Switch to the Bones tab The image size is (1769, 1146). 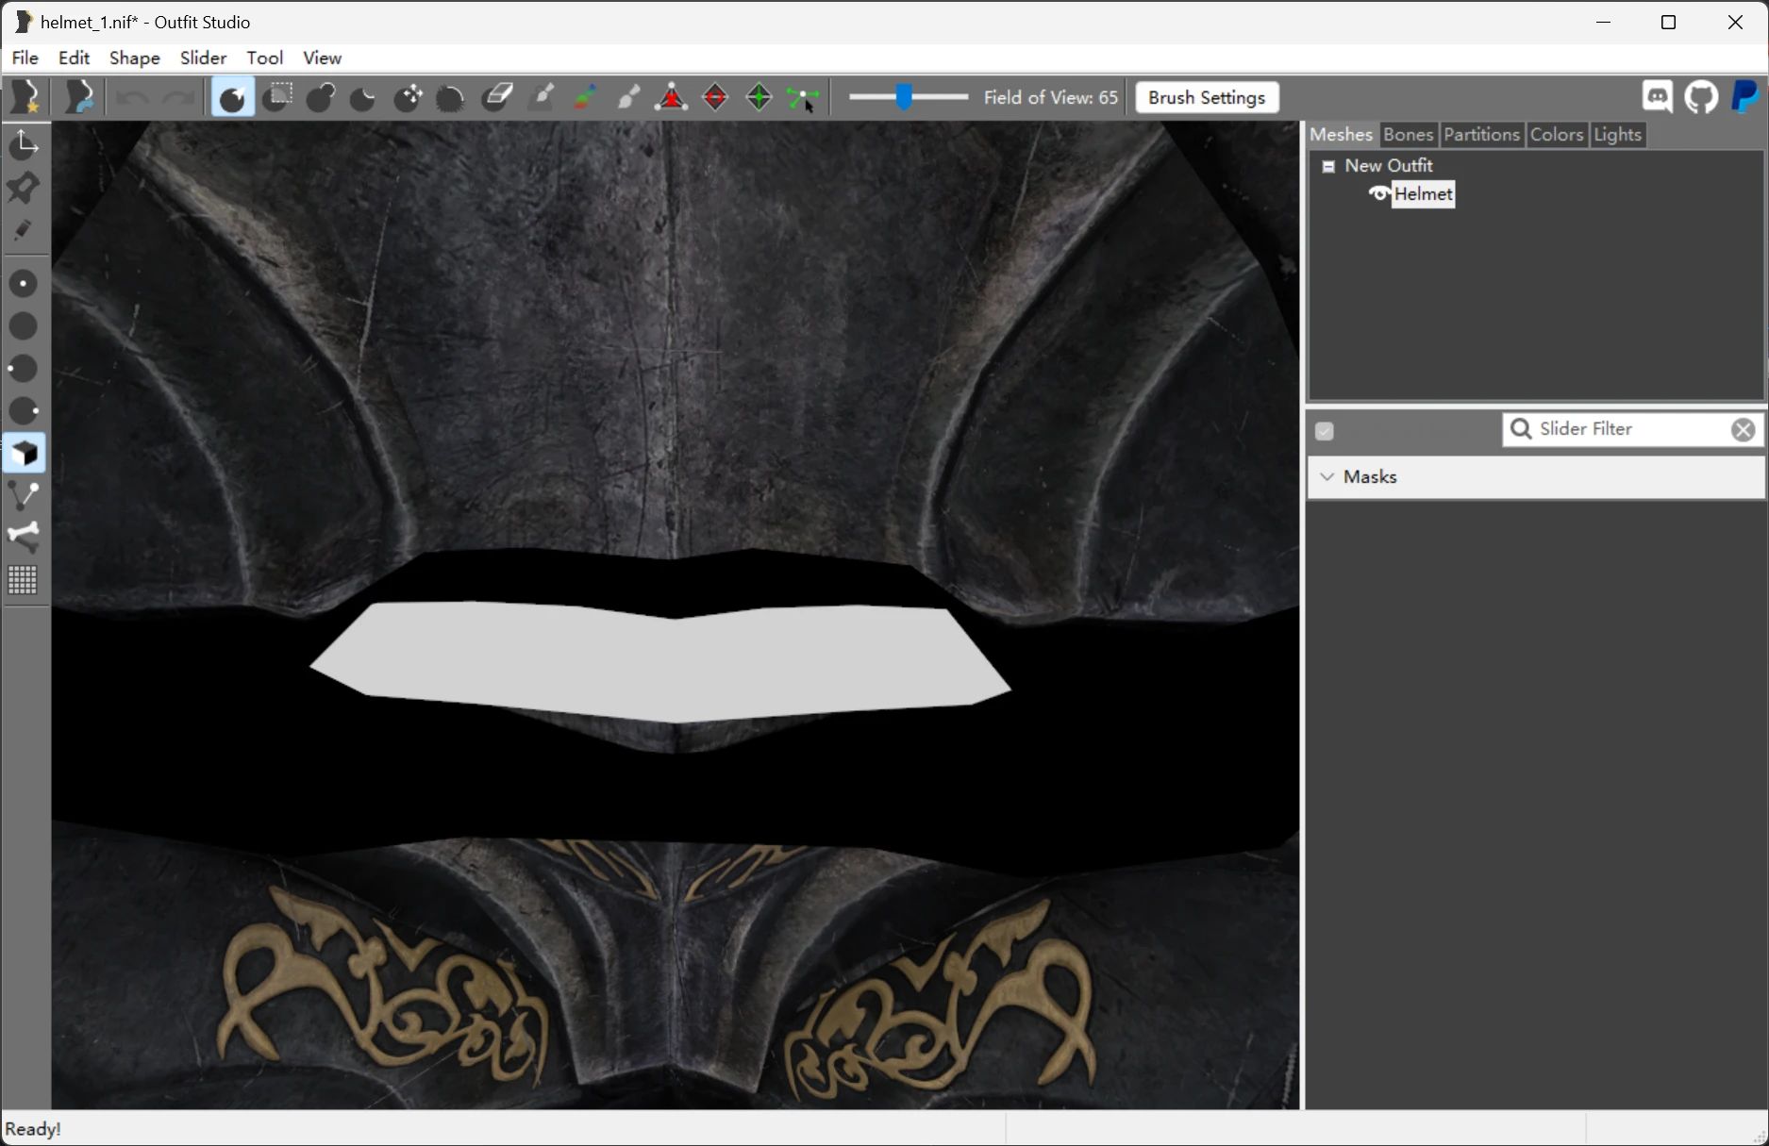pyautogui.click(x=1408, y=134)
